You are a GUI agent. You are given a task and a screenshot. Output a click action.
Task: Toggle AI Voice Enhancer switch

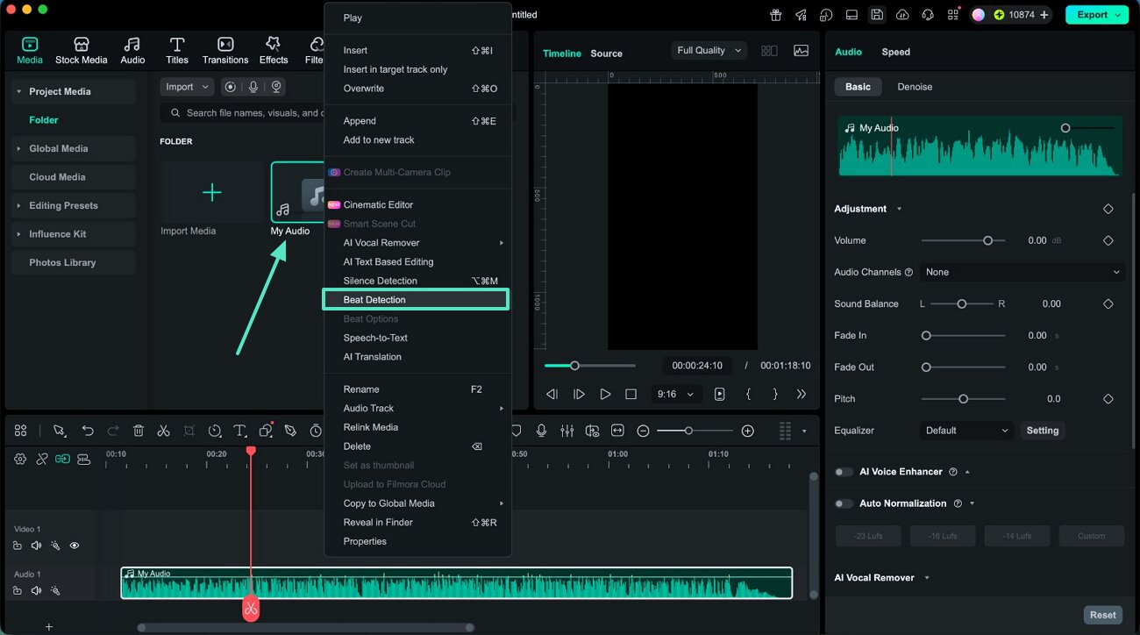point(844,472)
